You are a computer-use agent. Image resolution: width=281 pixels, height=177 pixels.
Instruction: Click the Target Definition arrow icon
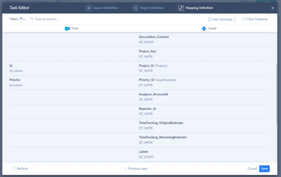[x=135, y=8]
